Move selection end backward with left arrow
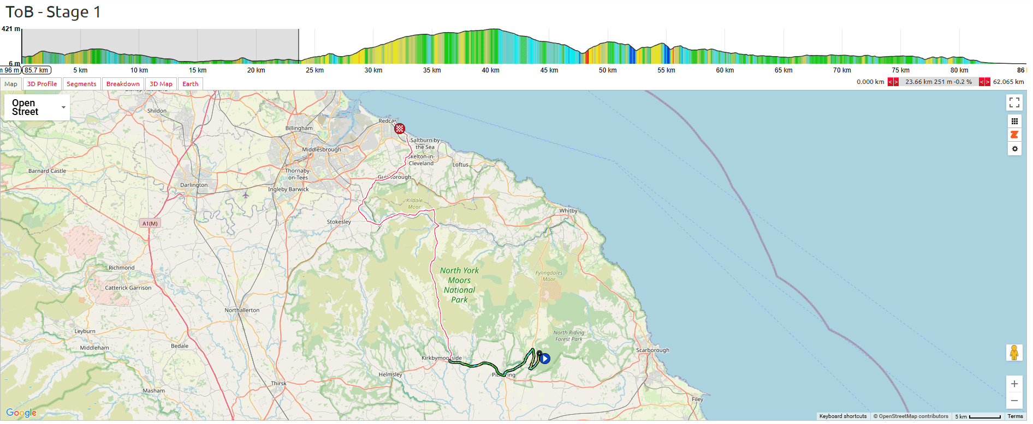1033x424 pixels. [x=982, y=82]
